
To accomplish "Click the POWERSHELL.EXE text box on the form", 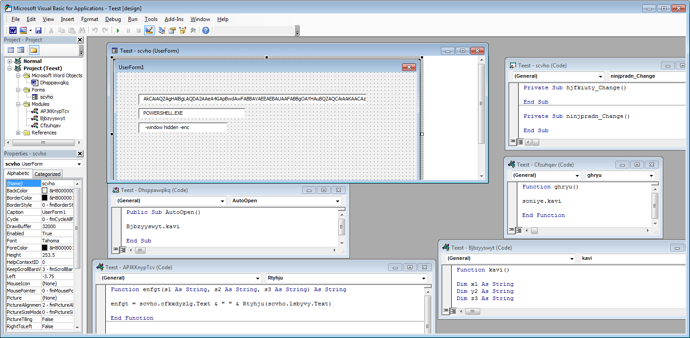I will click(x=191, y=113).
